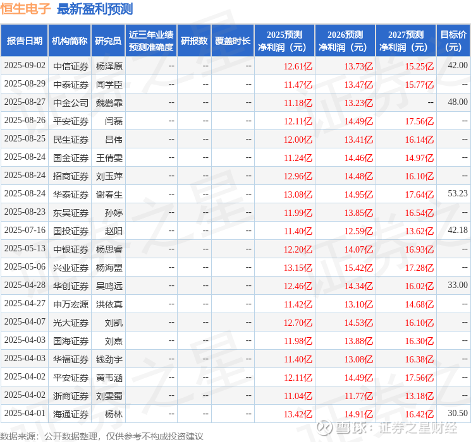Image resolution: width=471 pixels, height=442 pixels.
Task: Click the 2027预测净利润 column header
Action: pyautogui.click(x=406, y=40)
